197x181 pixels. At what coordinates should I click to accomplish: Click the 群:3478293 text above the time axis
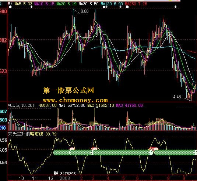[x=65, y=173]
